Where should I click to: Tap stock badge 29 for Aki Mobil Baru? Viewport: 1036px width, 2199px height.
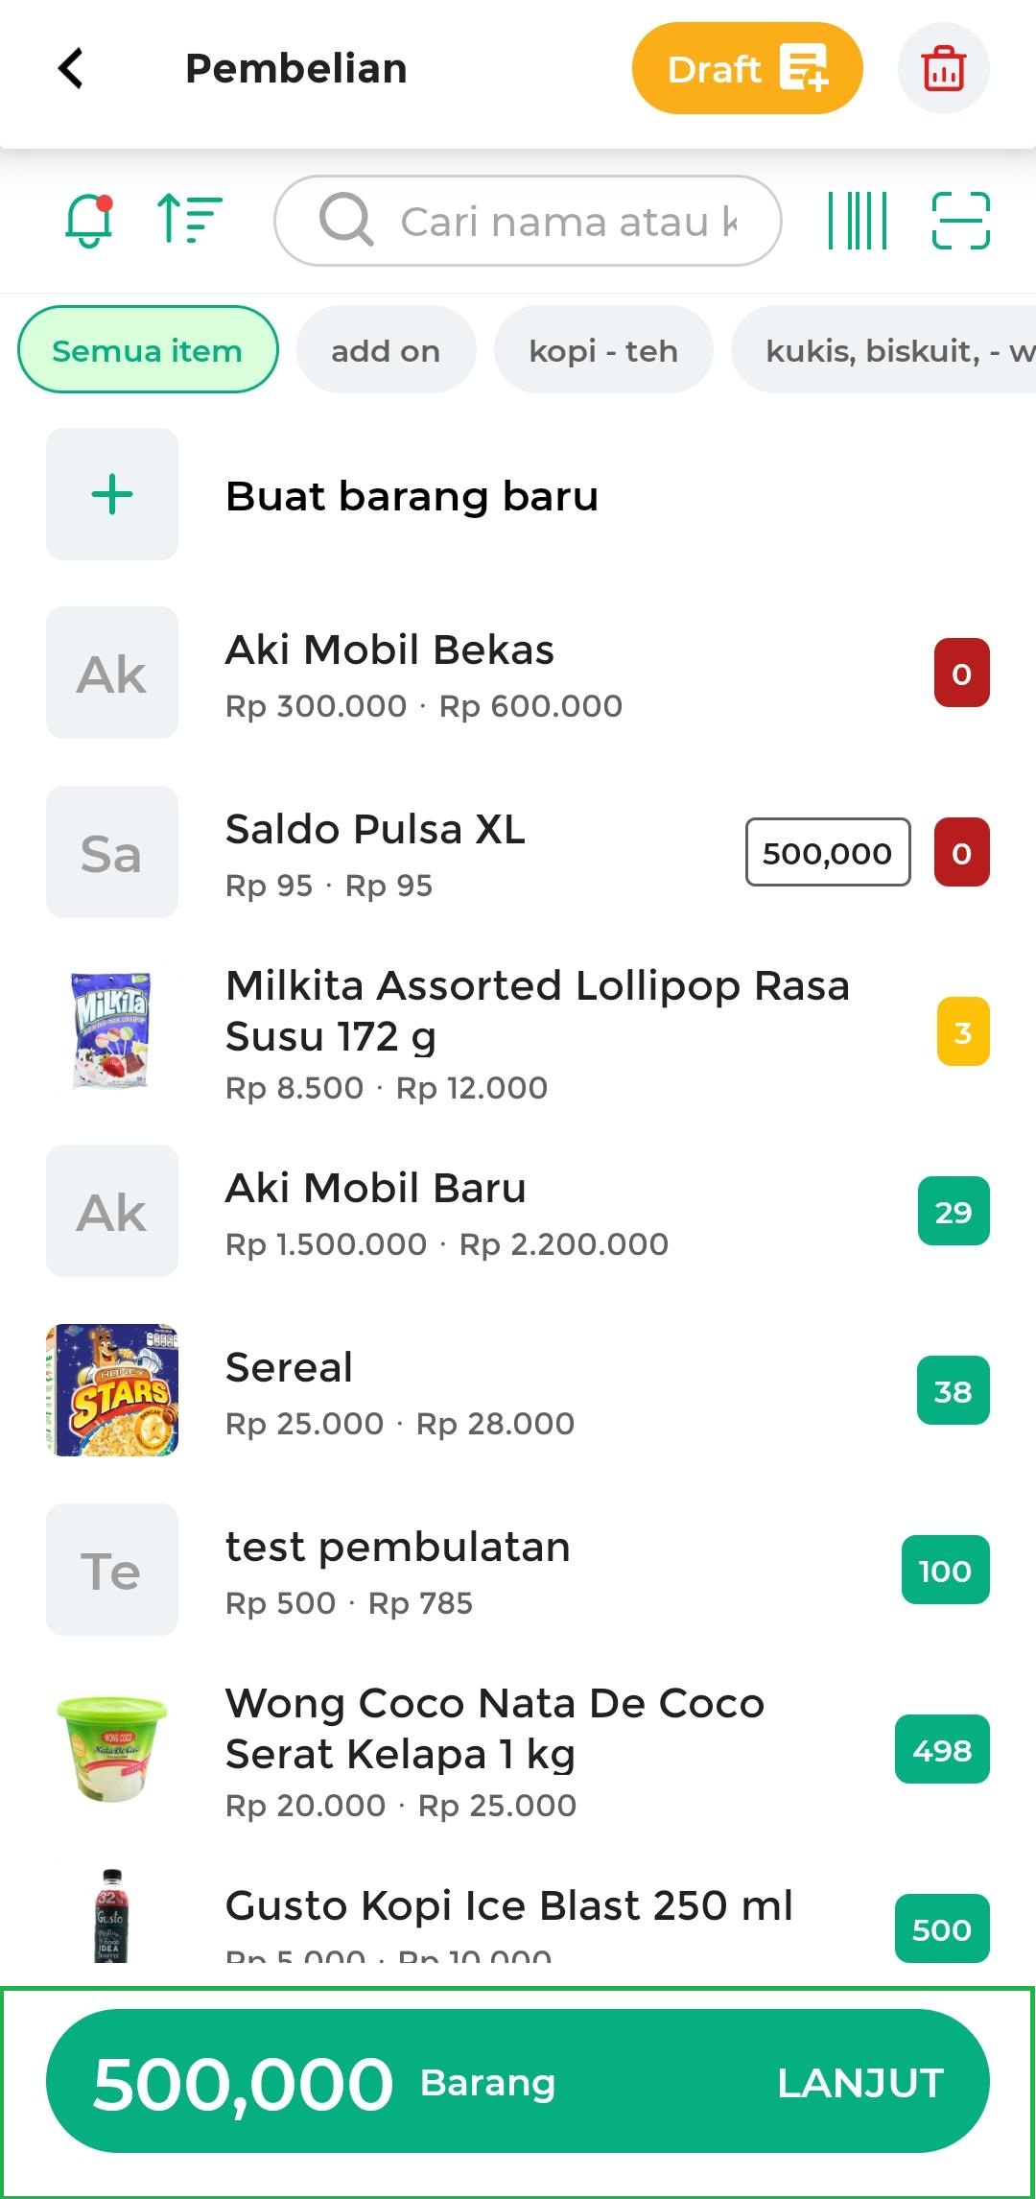coord(953,1212)
